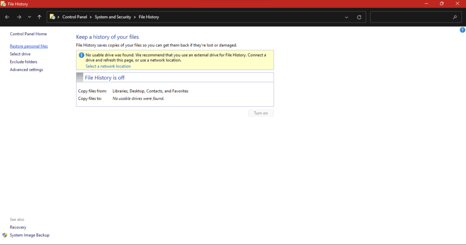Open Restore personal files link
This screenshot has width=466, height=245.
(x=29, y=46)
